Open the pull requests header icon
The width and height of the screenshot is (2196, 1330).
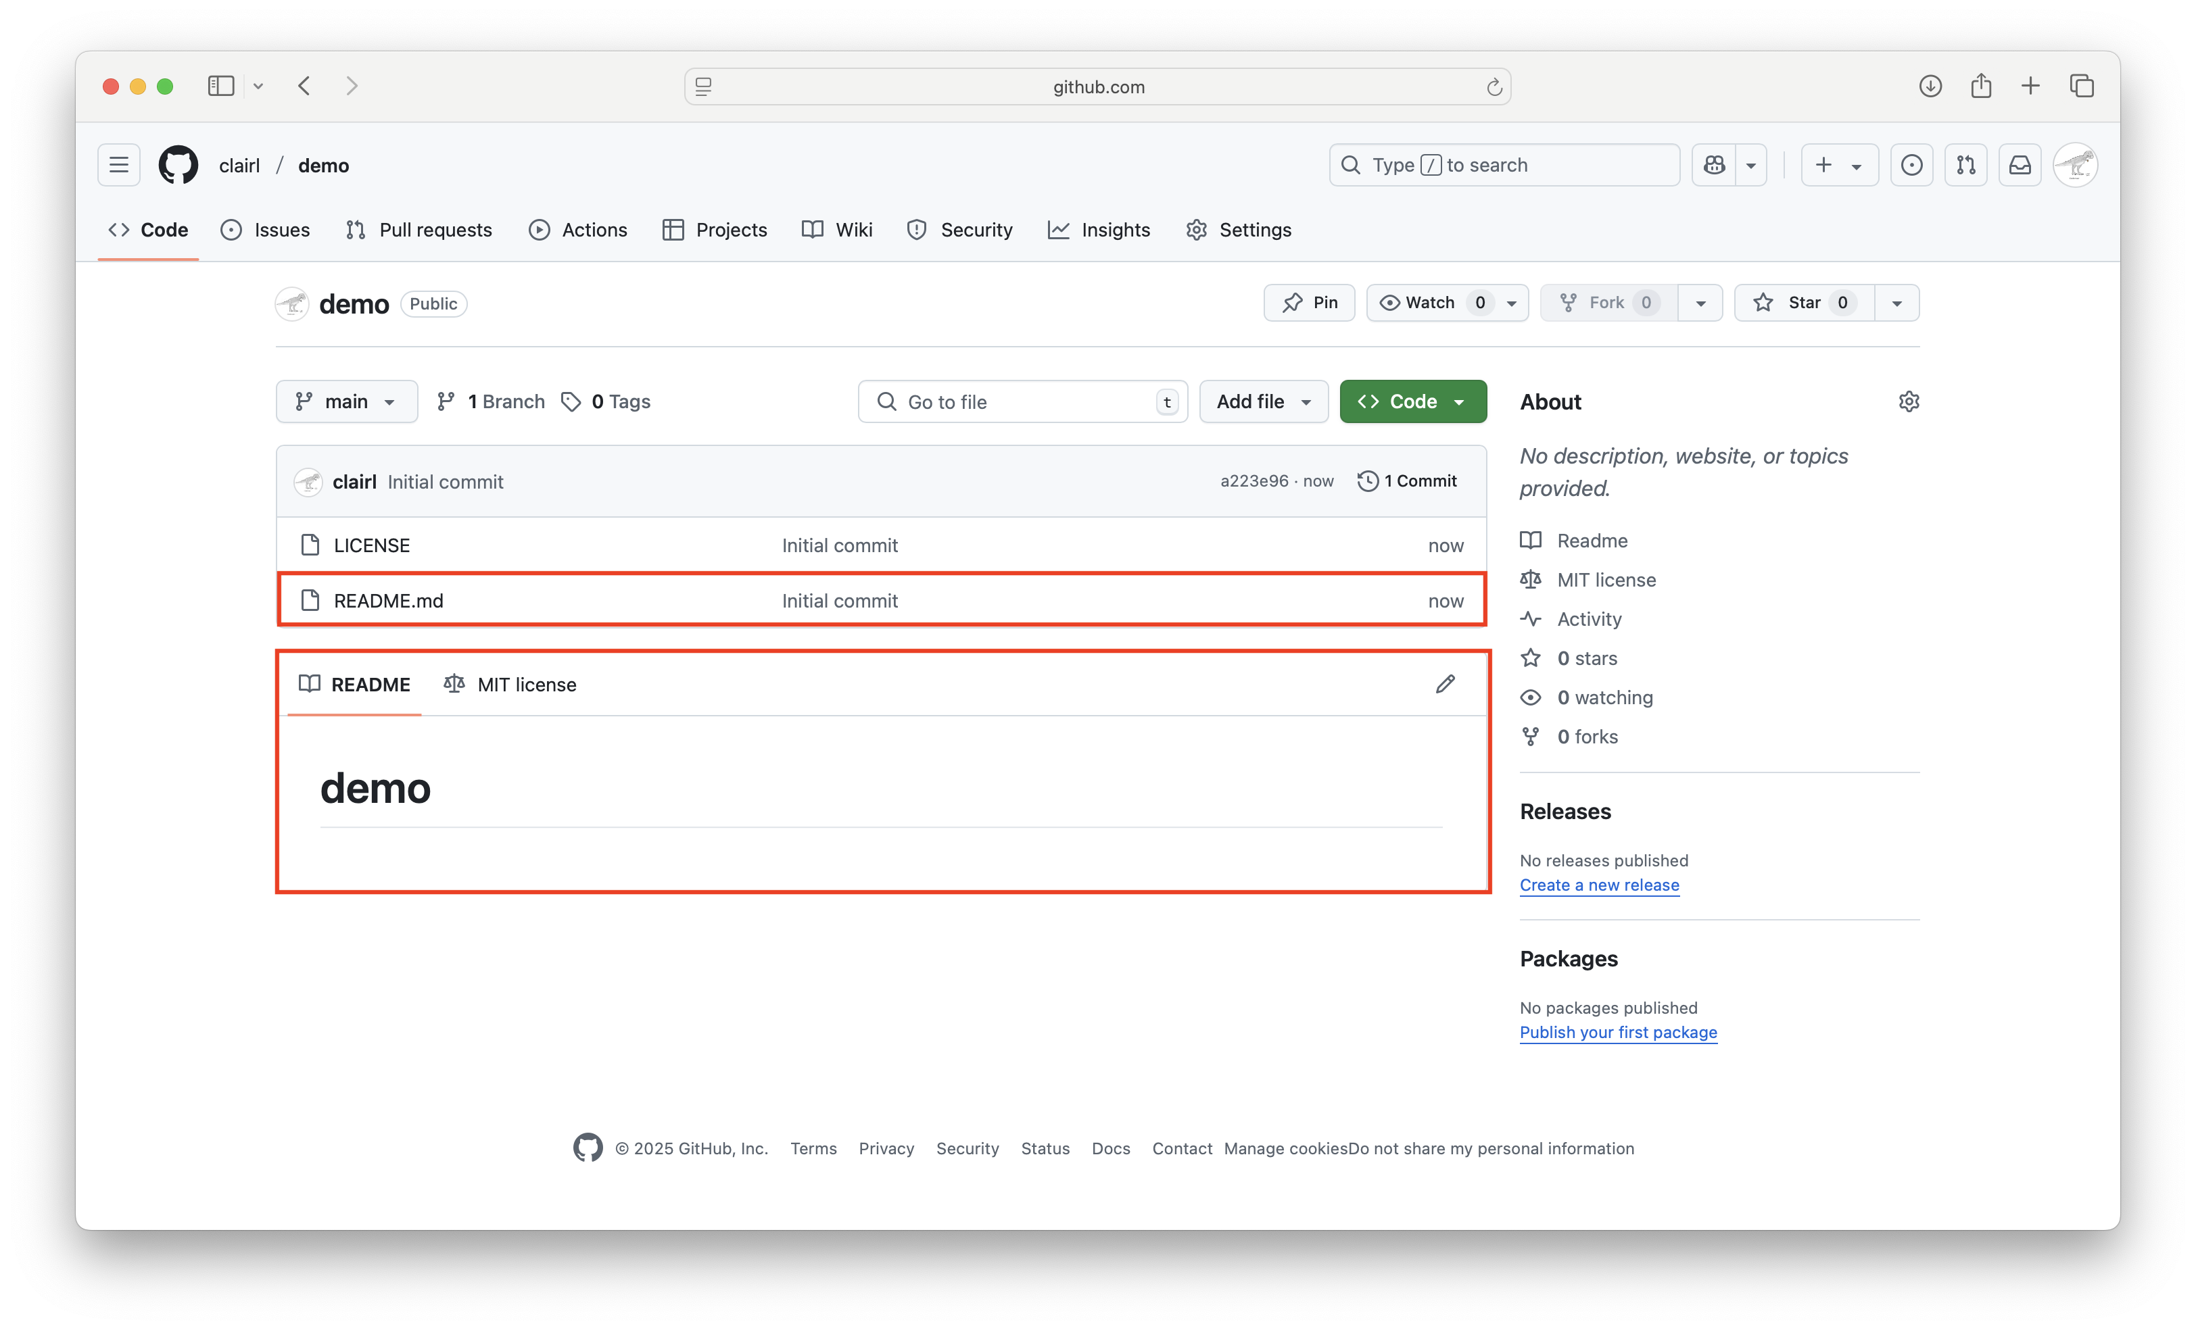click(1965, 165)
